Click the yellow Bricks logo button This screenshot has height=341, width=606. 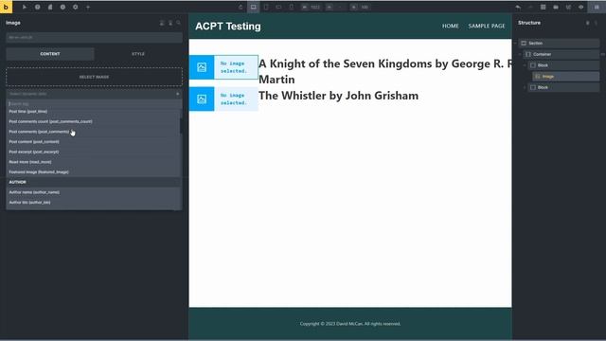point(6,7)
